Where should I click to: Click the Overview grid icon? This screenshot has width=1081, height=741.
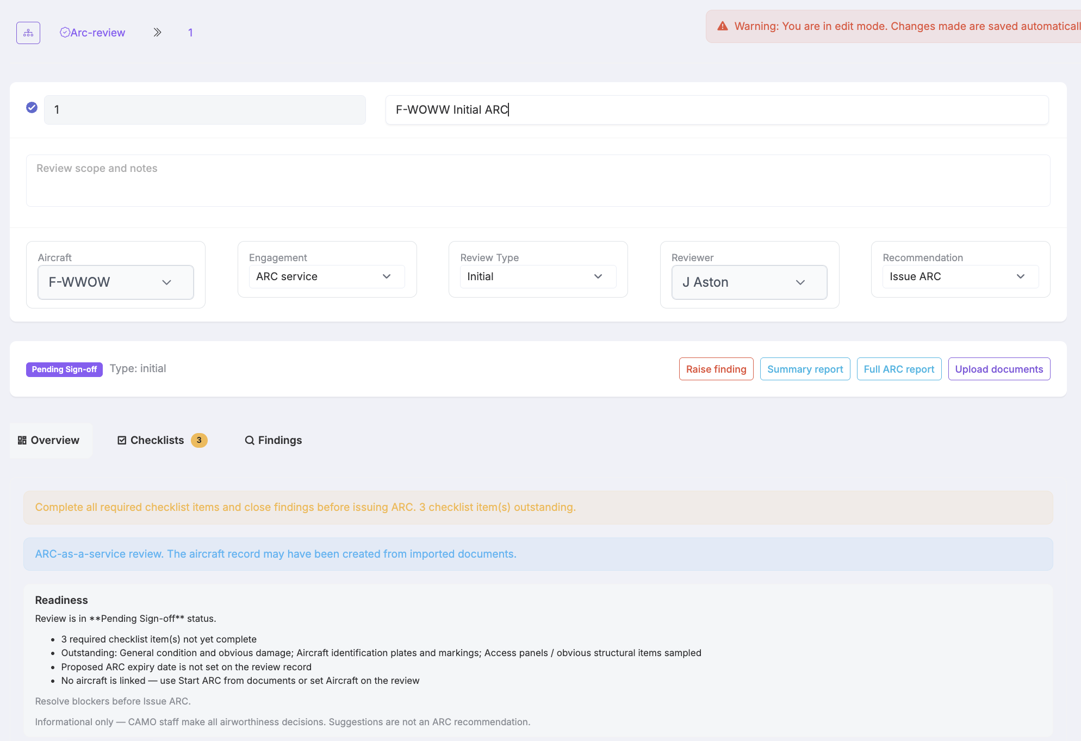(22, 440)
